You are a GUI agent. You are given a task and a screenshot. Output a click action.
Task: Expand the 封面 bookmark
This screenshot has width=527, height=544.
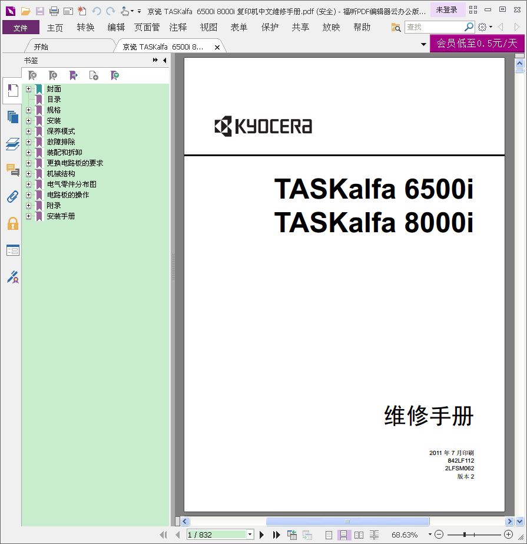28,89
